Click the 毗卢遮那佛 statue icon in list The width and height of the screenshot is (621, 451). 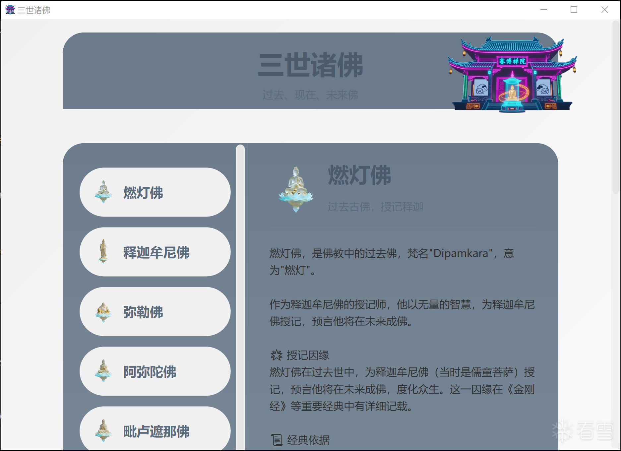click(103, 430)
